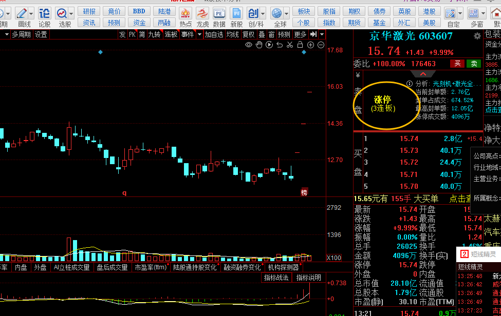This screenshot has width=501, height=316.
Task: Switch to the AI立桩成交量 tab
Action: (71, 267)
